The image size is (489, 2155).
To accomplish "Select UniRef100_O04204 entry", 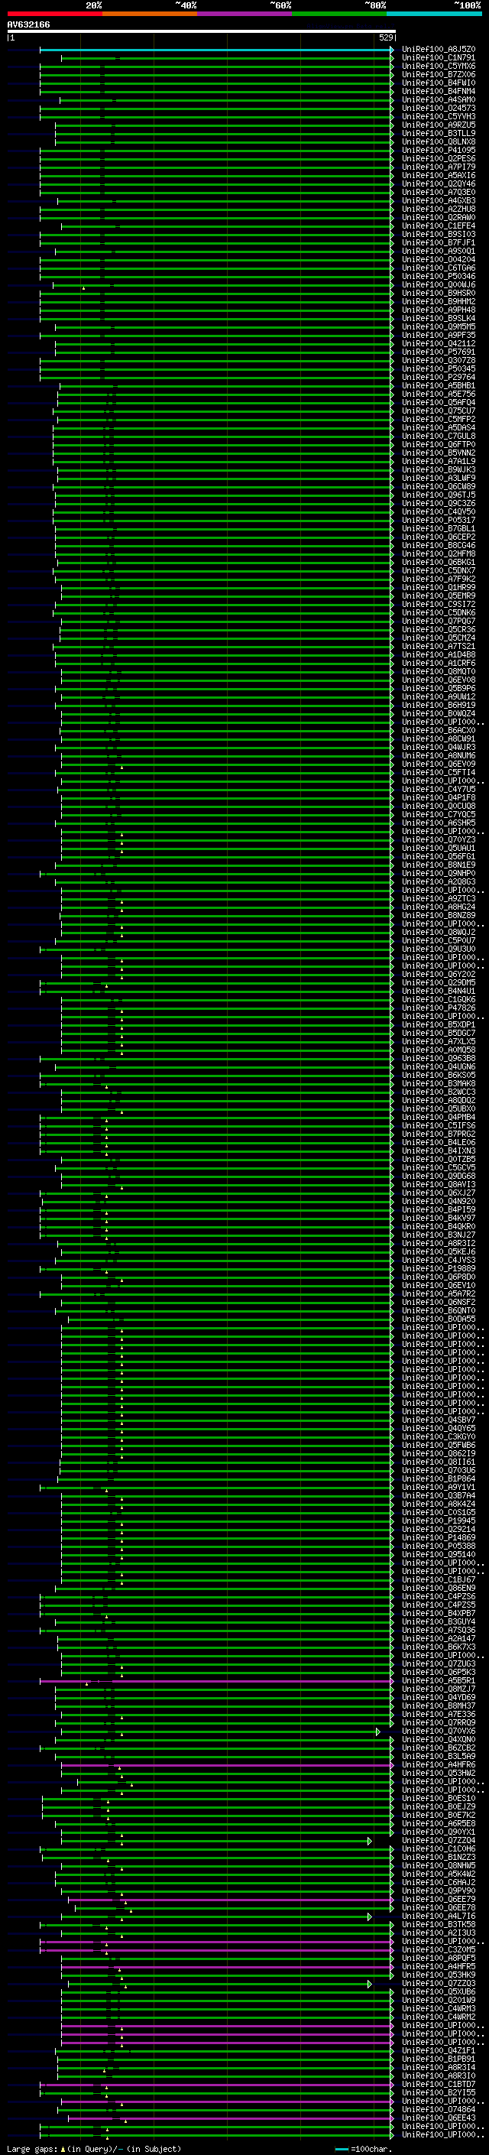I will click(x=439, y=259).
